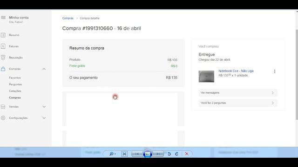Click the Resumo sidebar icon
Screen dimensions: 298x167
click(x=3, y=35)
